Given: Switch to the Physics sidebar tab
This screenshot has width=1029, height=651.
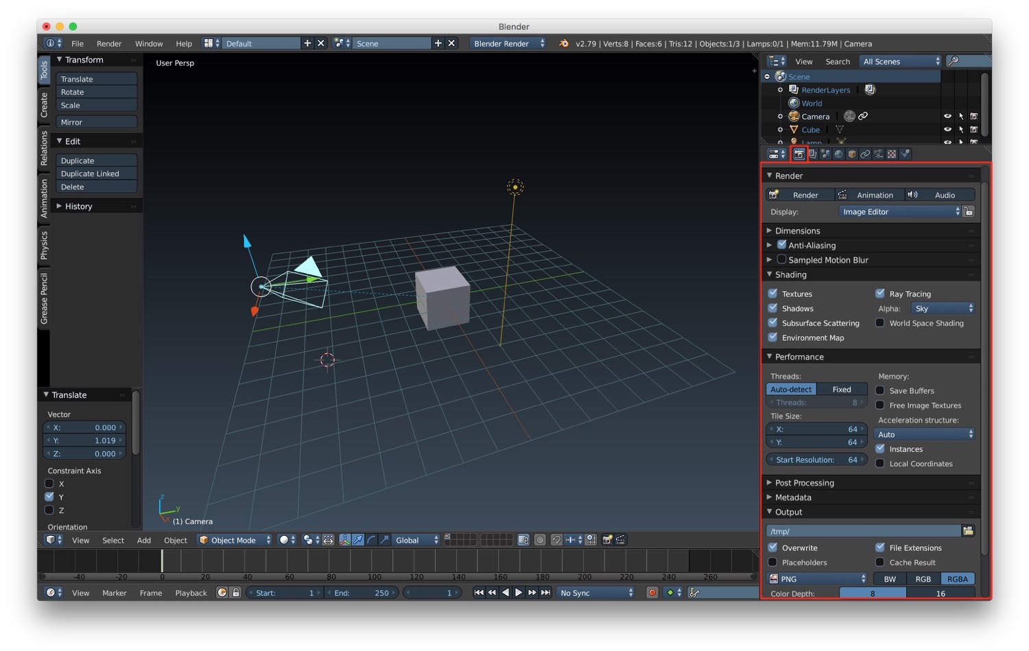Looking at the screenshot, I should tap(44, 245).
